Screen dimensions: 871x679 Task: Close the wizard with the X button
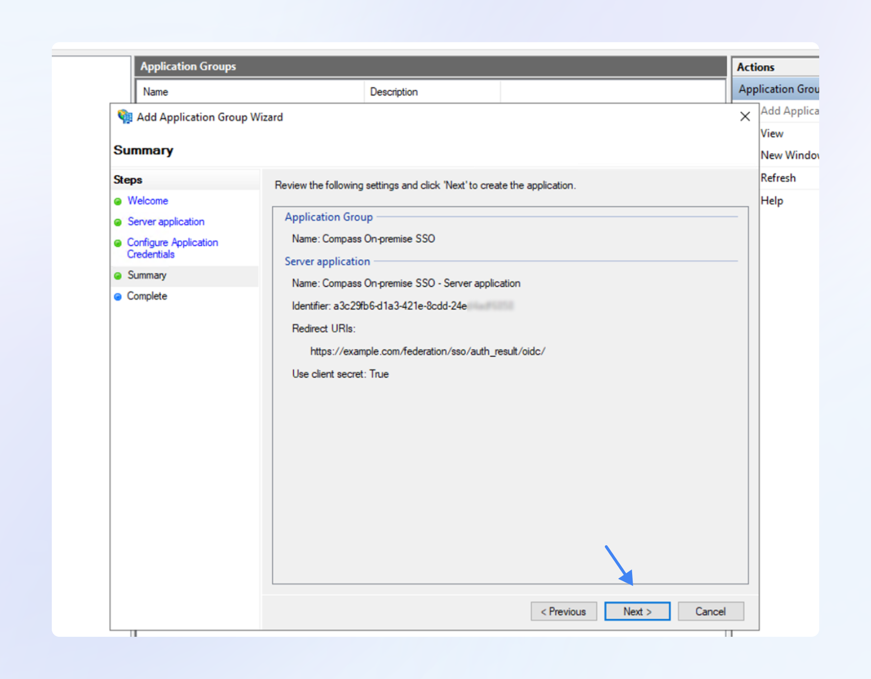click(x=744, y=117)
